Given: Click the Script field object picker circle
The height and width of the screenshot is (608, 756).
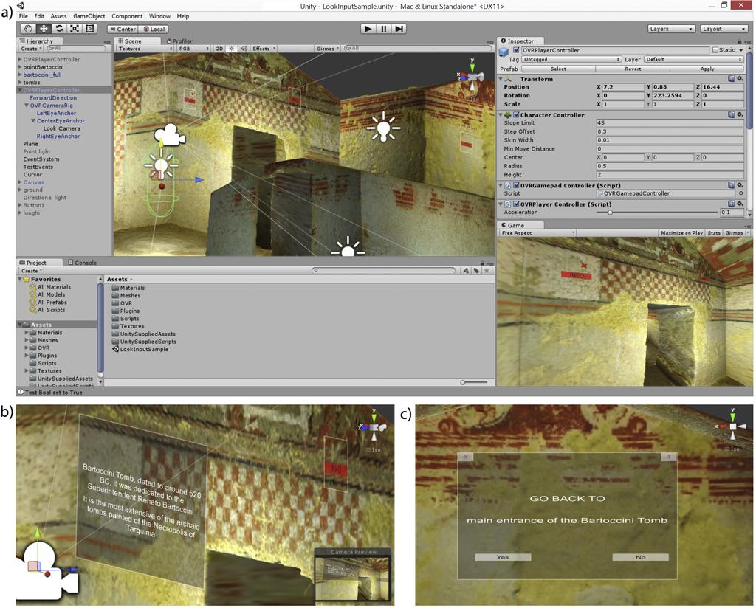Looking at the screenshot, I should coord(740,193).
